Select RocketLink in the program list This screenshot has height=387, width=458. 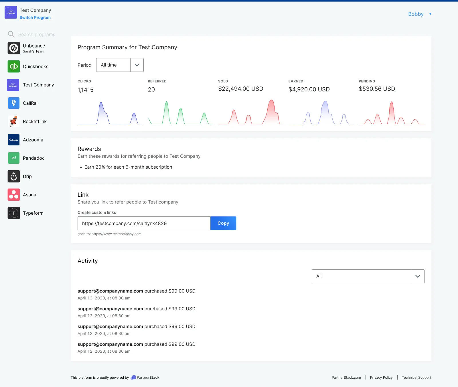pos(35,121)
